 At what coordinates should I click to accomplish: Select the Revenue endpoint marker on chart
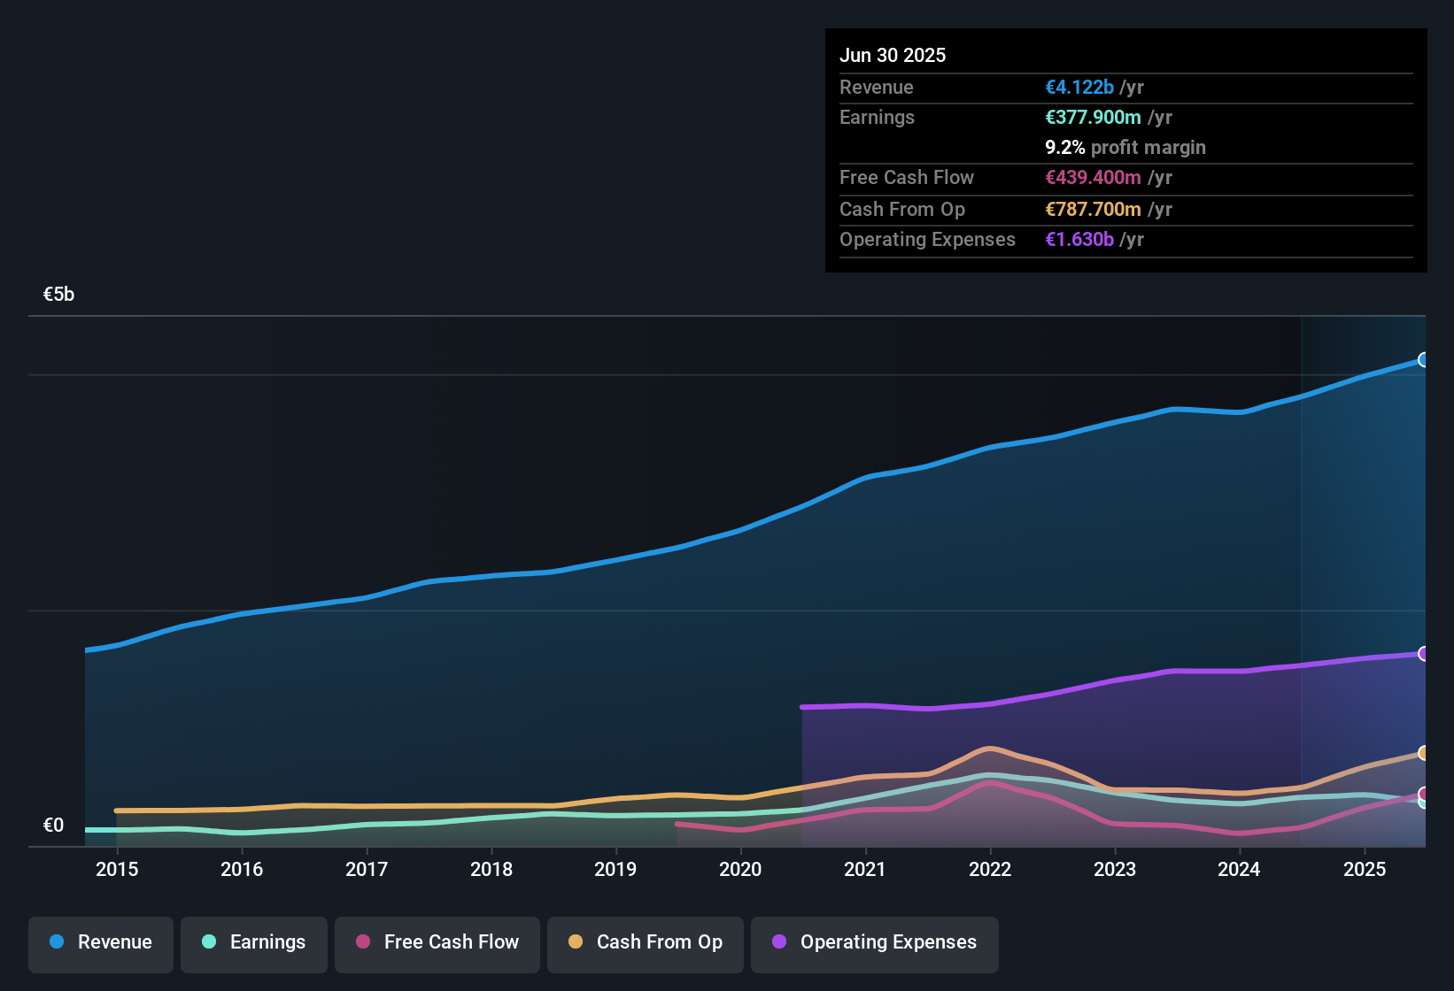(1424, 360)
